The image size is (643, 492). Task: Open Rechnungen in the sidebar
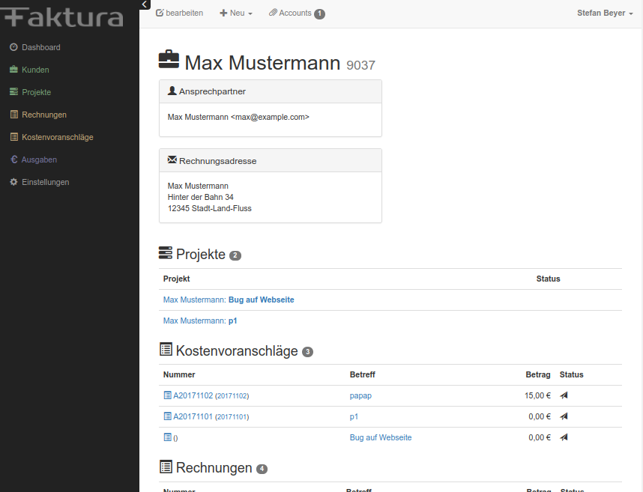point(44,115)
